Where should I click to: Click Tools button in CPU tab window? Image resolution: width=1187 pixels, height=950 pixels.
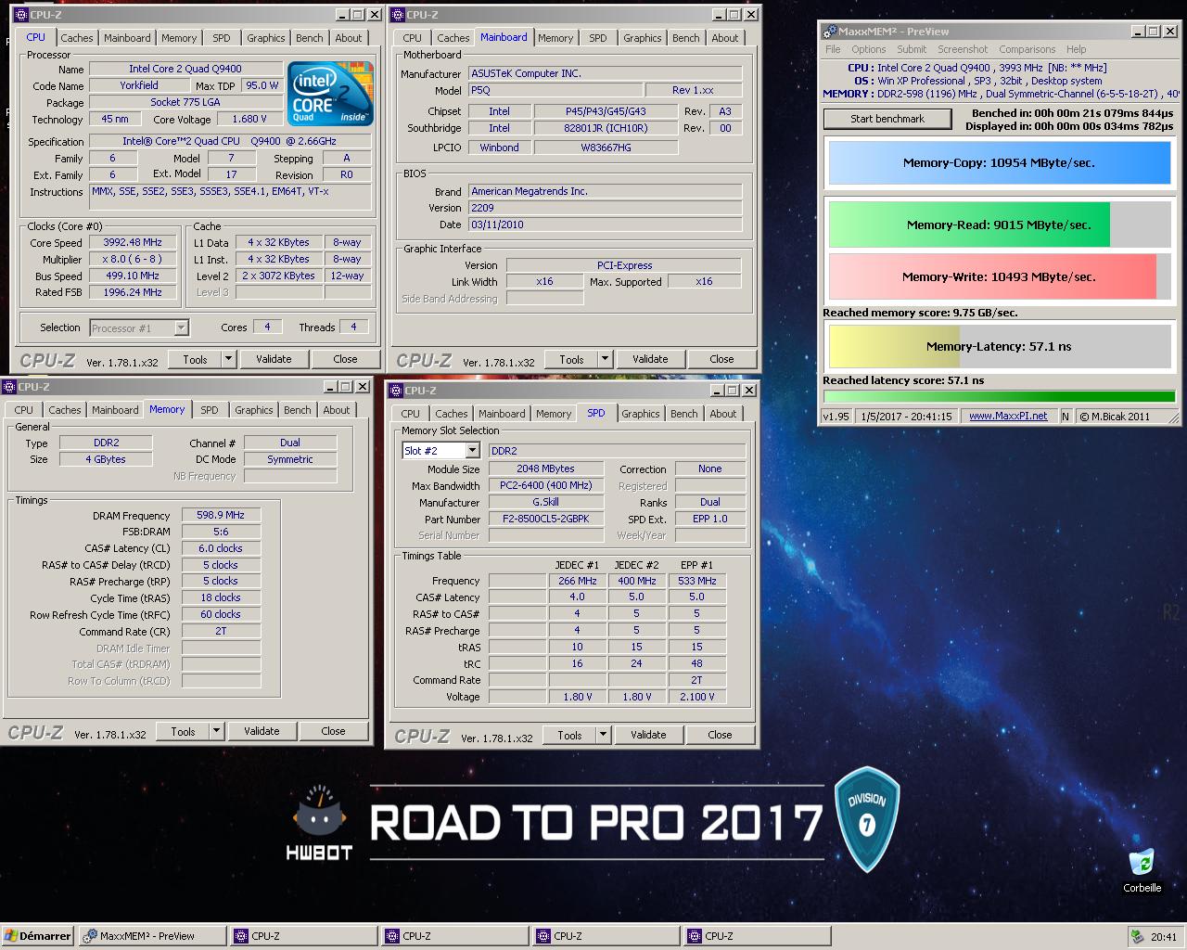click(x=195, y=359)
